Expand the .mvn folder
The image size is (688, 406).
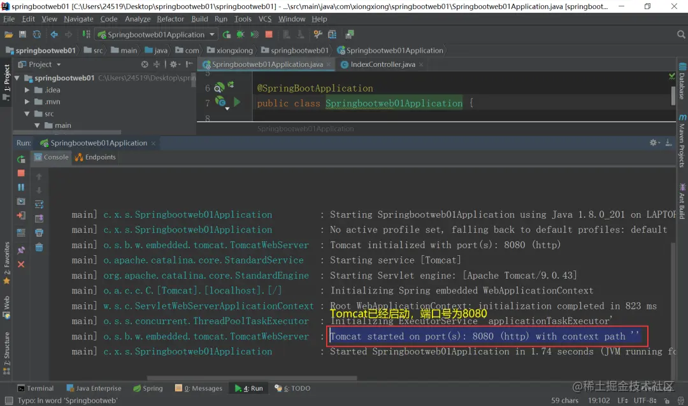coord(27,102)
